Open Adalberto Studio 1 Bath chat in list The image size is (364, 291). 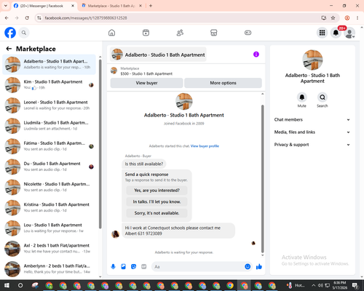pyautogui.click(x=49, y=65)
